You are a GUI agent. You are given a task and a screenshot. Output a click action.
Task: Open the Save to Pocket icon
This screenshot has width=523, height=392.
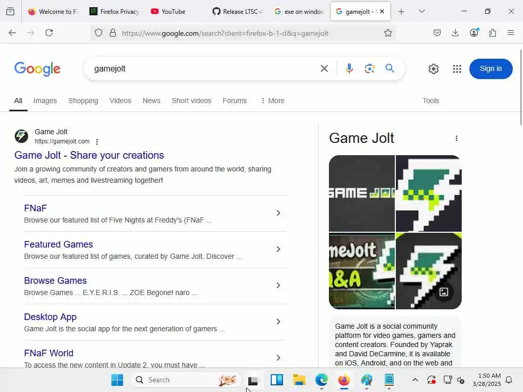point(437,33)
